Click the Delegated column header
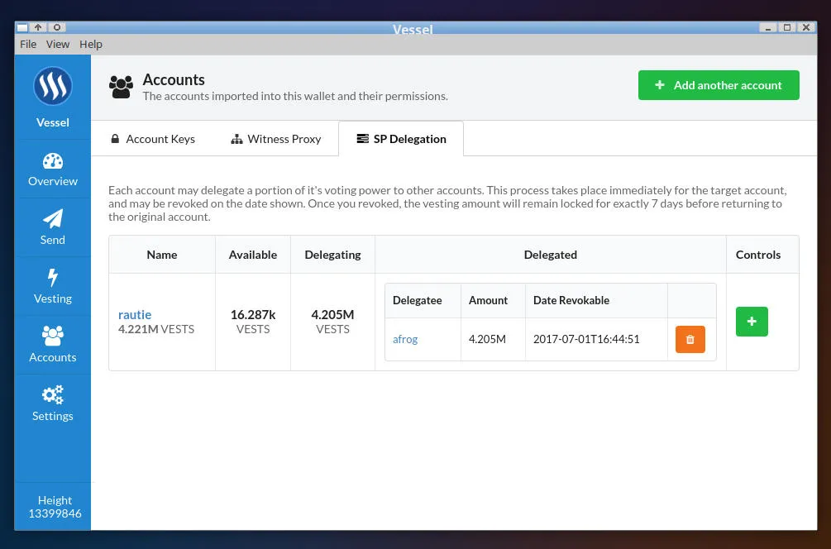Screen dimensions: 831x549 click(x=551, y=255)
